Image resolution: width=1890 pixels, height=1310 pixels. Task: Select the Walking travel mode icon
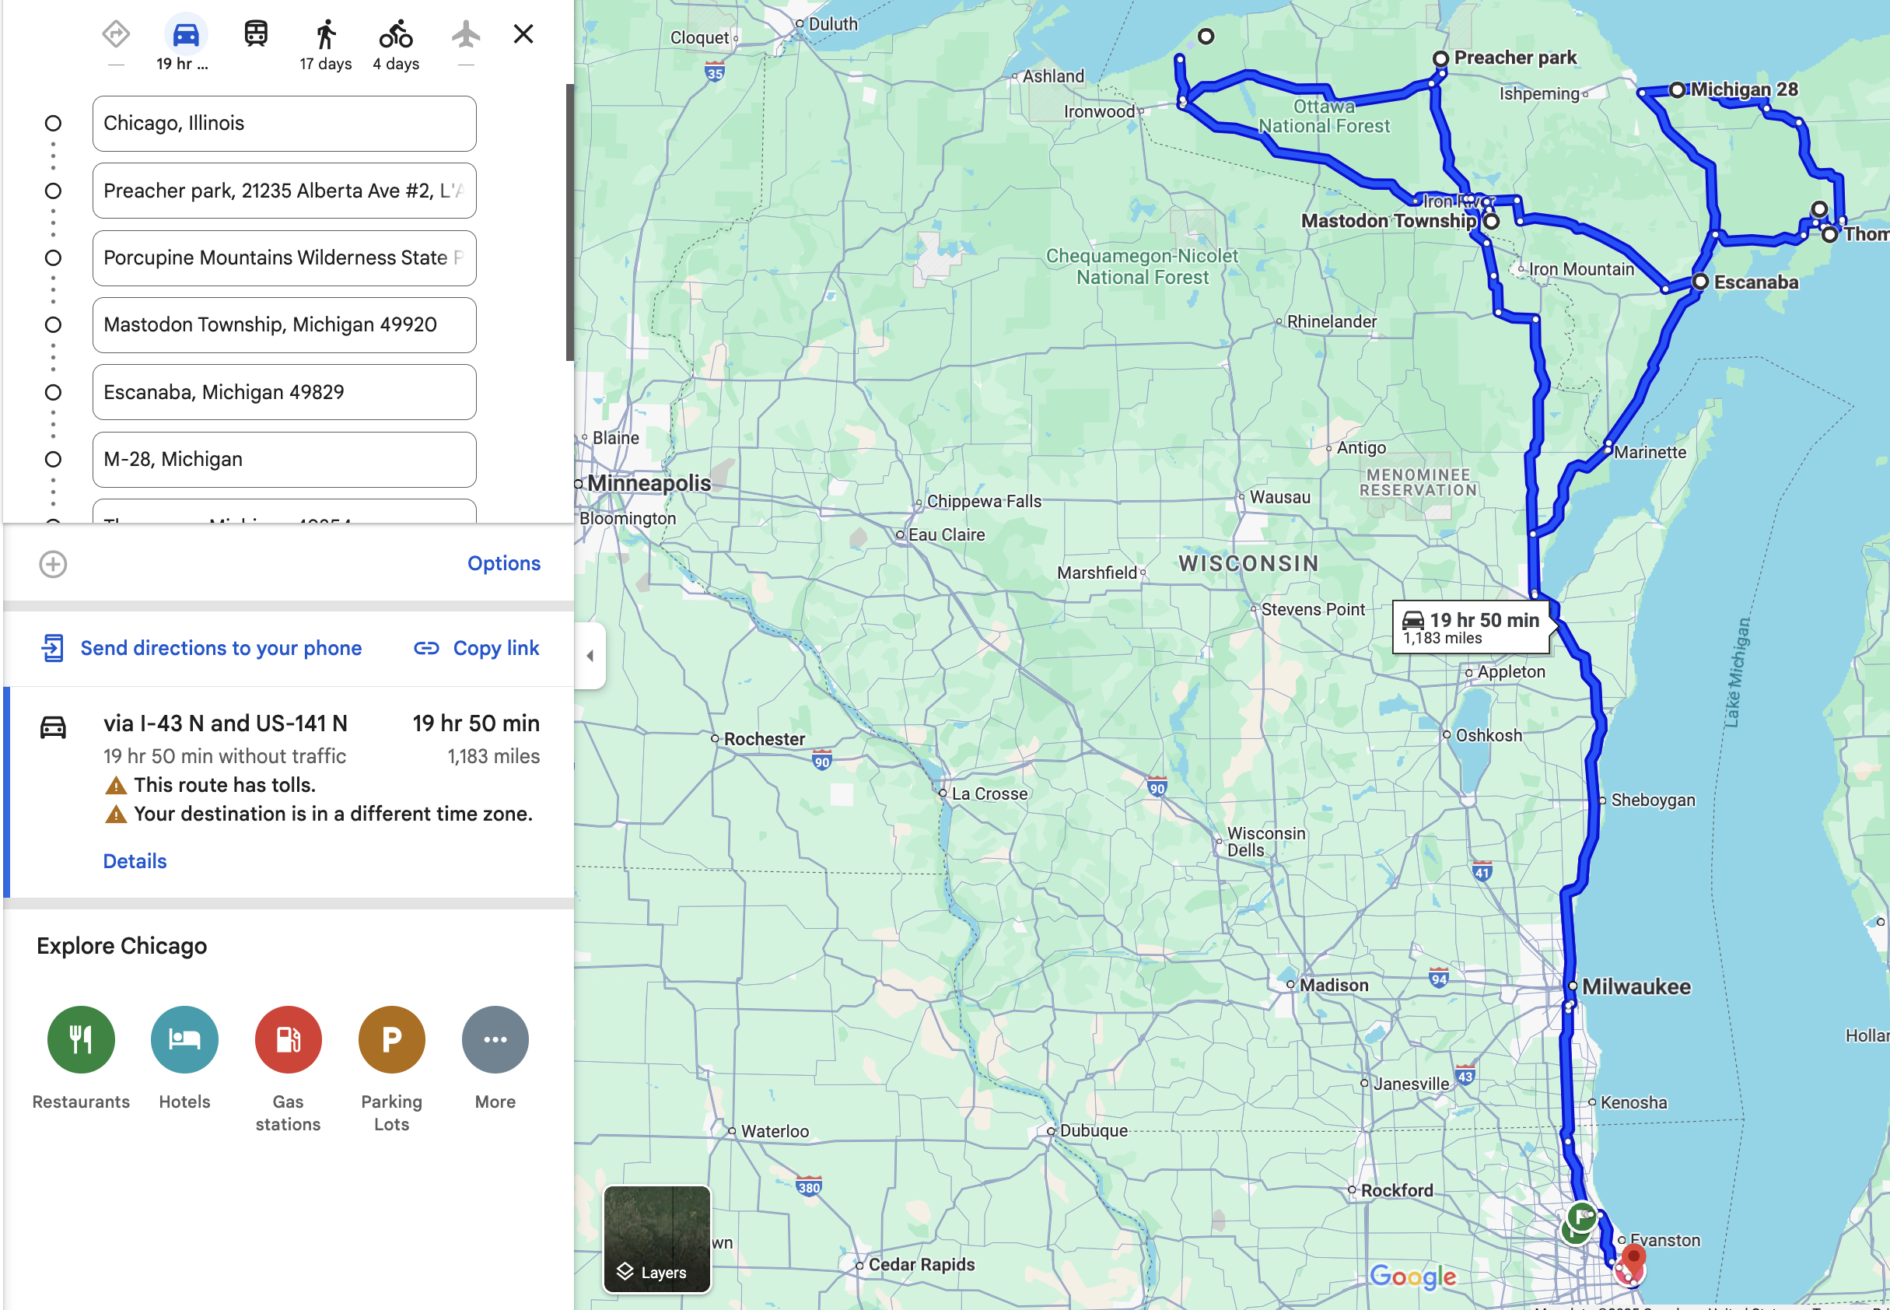coord(326,34)
